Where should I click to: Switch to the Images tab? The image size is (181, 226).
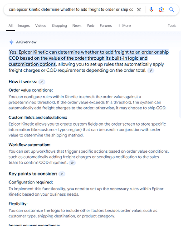24,26
